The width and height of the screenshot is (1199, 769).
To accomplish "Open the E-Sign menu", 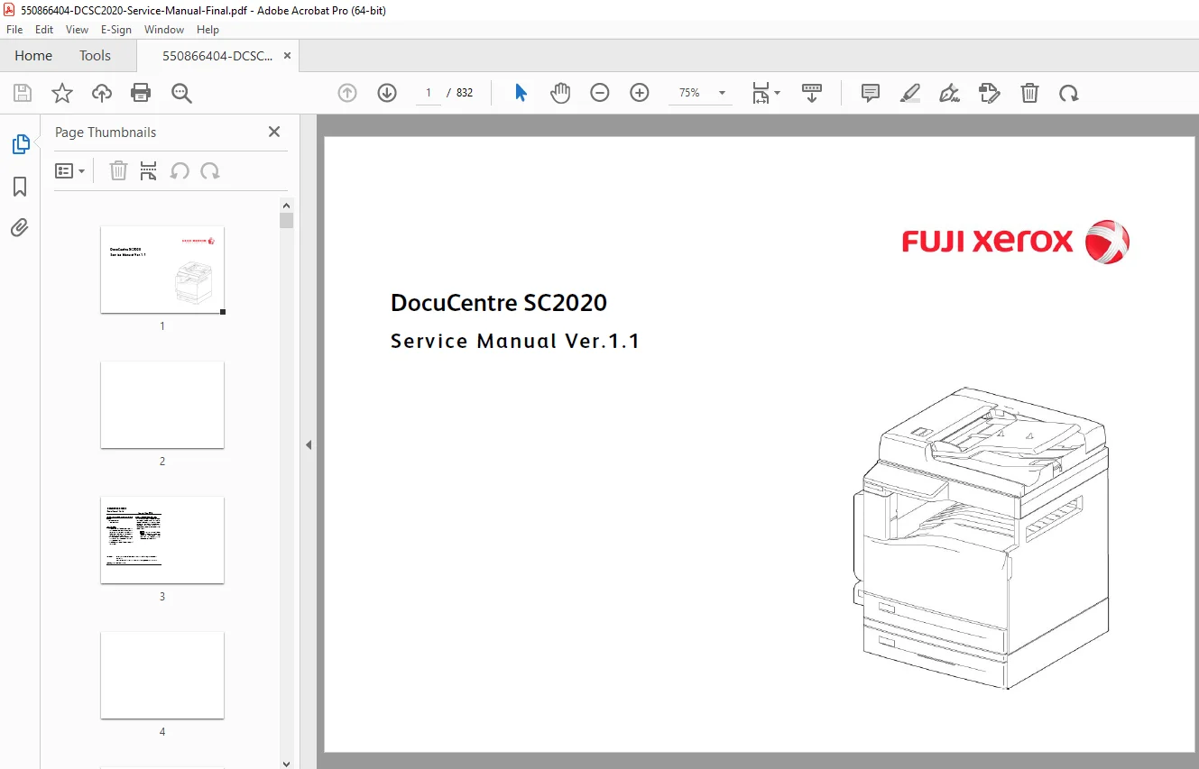I will (116, 30).
